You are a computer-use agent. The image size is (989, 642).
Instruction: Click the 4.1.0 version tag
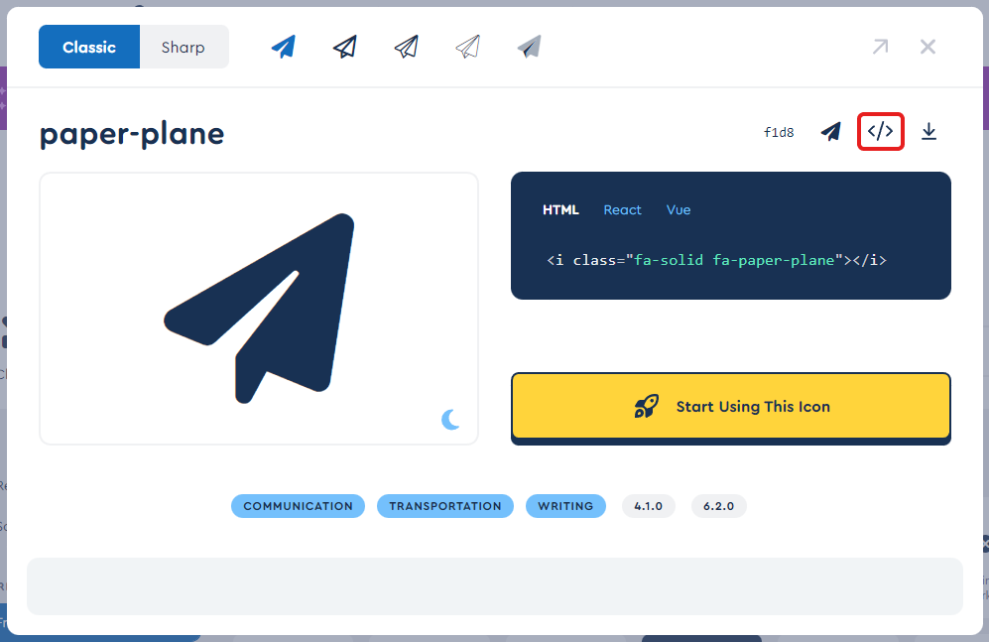[x=649, y=506]
